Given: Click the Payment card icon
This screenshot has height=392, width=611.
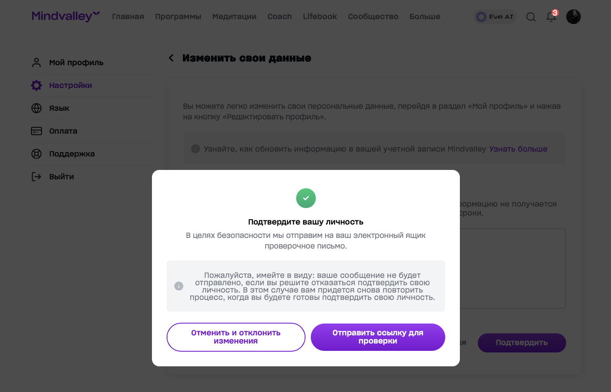Looking at the screenshot, I should pos(37,131).
